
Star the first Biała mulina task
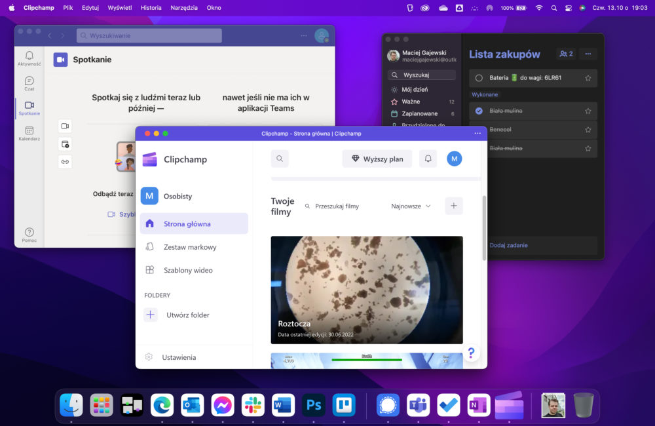tap(588, 111)
